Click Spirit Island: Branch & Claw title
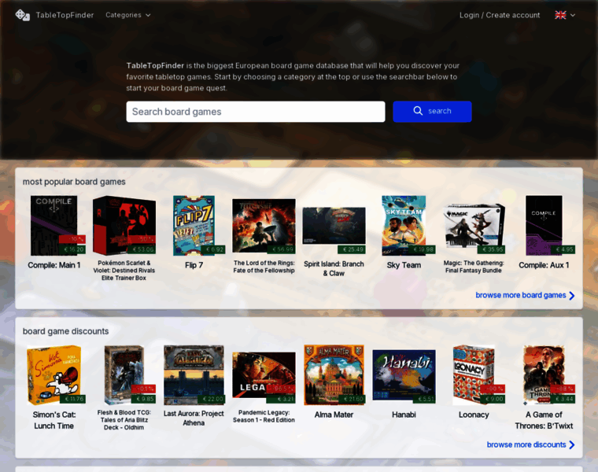This screenshot has height=472, width=598. pyautogui.click(x=334, y=268)
